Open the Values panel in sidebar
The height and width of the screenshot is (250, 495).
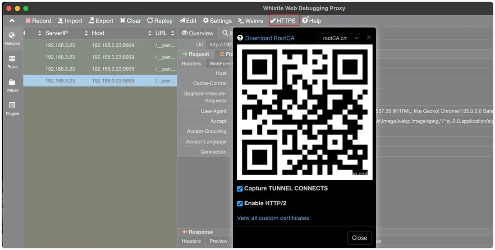coord(12,86)
